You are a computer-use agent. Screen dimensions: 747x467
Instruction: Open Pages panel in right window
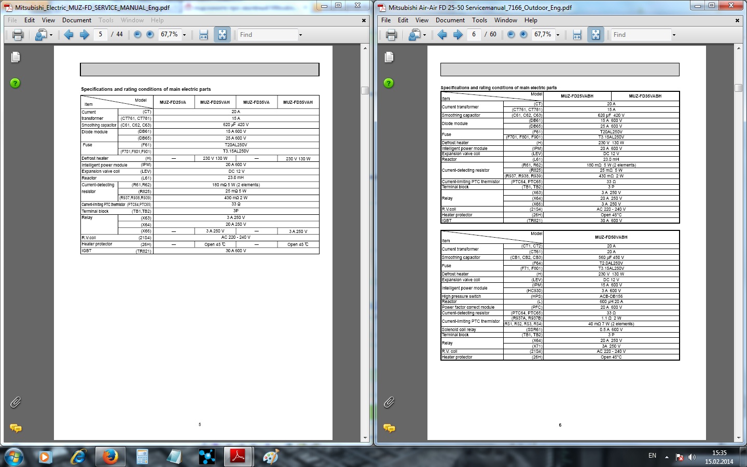(x=389, y=57)
